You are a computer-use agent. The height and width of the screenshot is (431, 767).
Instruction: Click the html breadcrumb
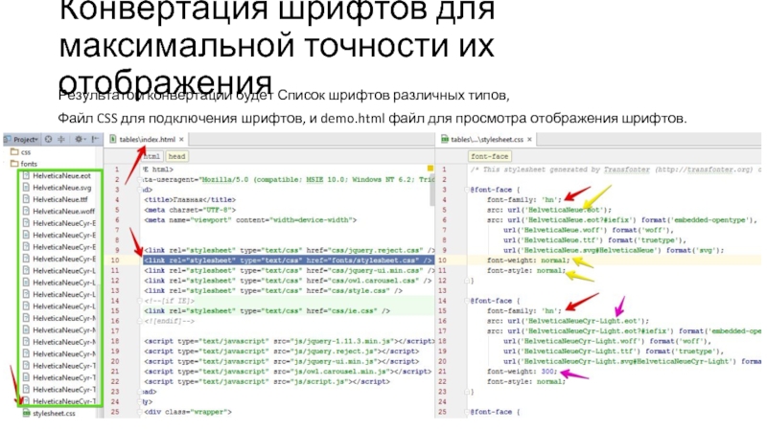151,156
